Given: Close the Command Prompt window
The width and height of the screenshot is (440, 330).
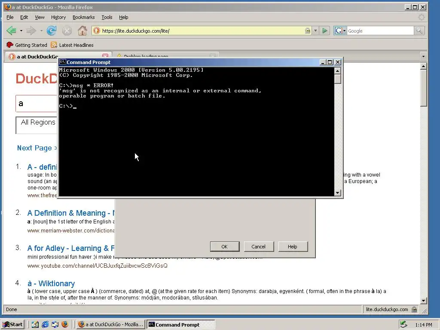Looking at the screenshot, I should (338, 62).
